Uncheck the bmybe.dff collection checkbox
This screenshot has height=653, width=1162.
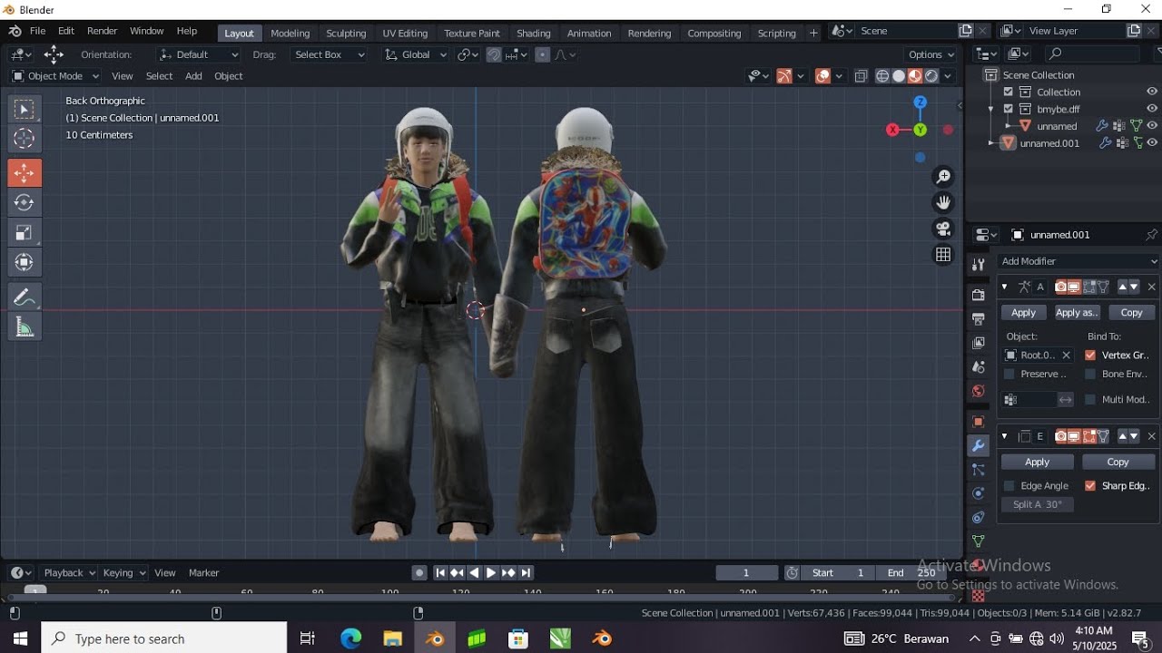1008,109
